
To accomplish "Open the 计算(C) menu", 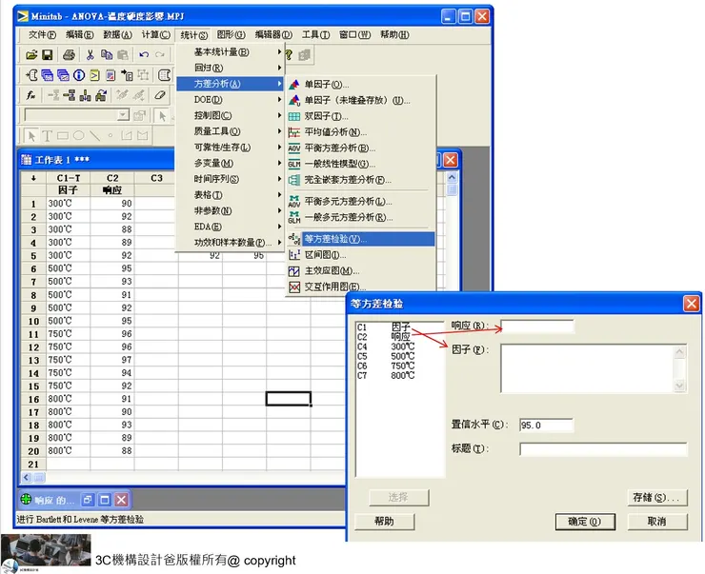I will click(156, 34).
